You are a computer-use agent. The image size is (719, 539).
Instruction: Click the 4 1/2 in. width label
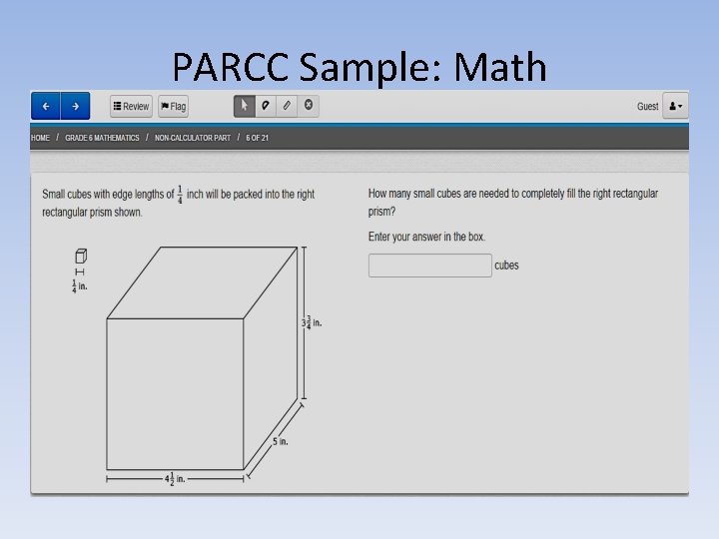pos(175,478)
